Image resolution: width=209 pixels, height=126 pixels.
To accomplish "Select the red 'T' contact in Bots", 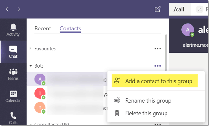I will [x=40, y=93].
